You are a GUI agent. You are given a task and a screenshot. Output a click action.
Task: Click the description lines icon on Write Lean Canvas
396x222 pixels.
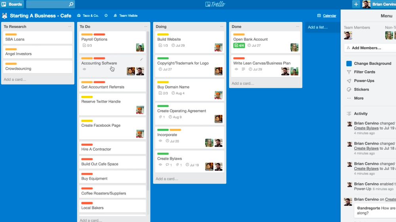pos(244,69)
